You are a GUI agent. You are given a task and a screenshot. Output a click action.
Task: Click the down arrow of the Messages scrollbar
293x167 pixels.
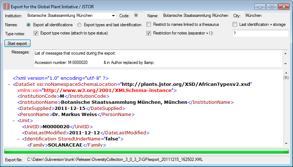click(x=285, y=64)
